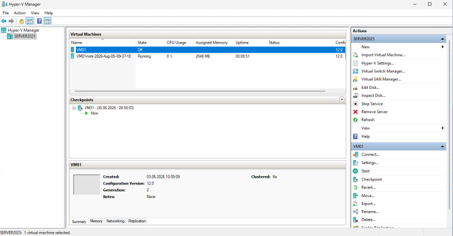Select Hyper-V Manager root tree node
The image size is (453, 236).
pyautogui.click(x=23, y=30)
